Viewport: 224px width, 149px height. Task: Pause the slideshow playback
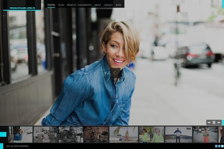[x=214, y=123]
